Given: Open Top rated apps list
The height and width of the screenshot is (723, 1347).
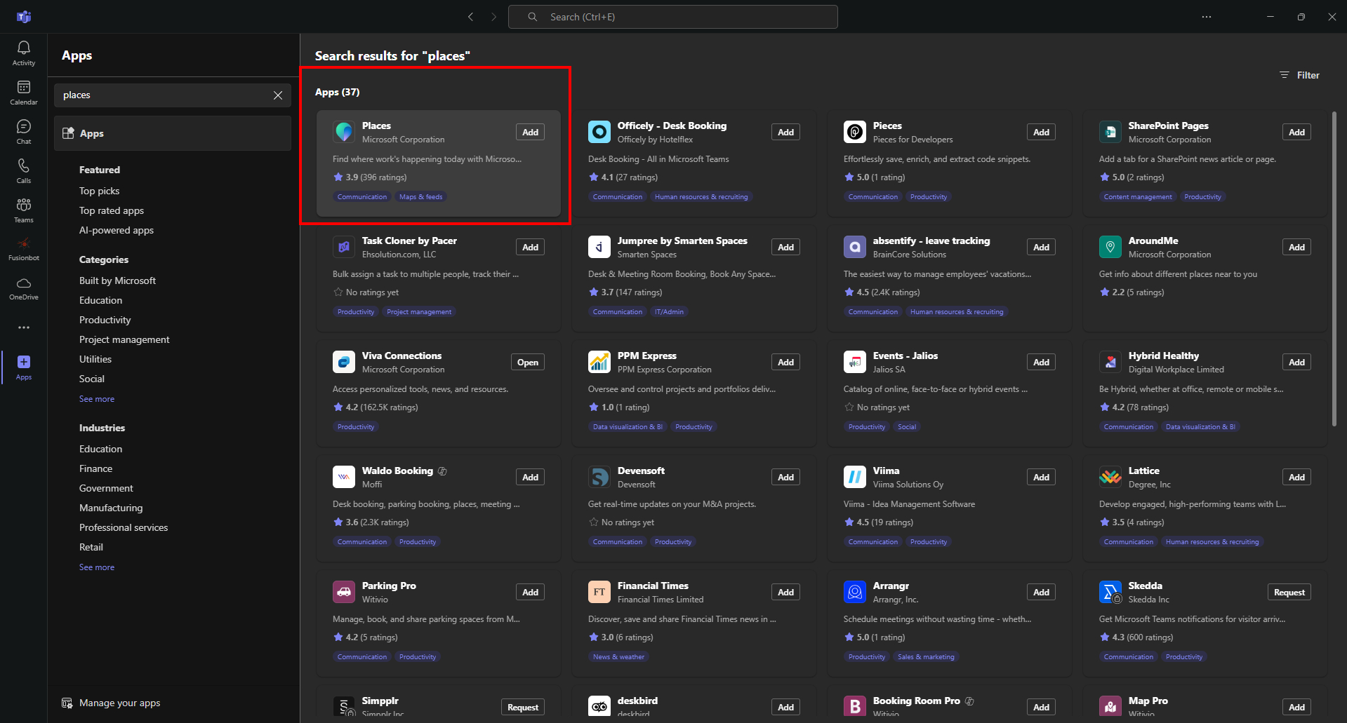Looking at the screenshot, I should [112, 210].
